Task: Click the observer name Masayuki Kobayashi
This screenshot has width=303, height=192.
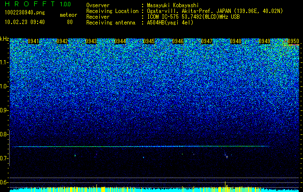Action: point(173,6)
